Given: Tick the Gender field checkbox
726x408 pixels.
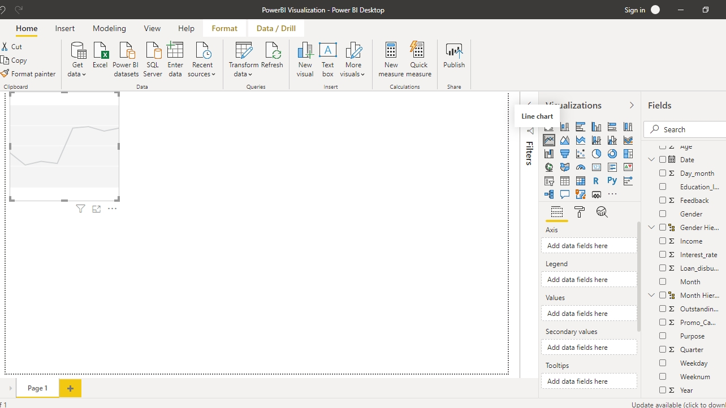Looking at the screenshot, I should coord(663,214).
